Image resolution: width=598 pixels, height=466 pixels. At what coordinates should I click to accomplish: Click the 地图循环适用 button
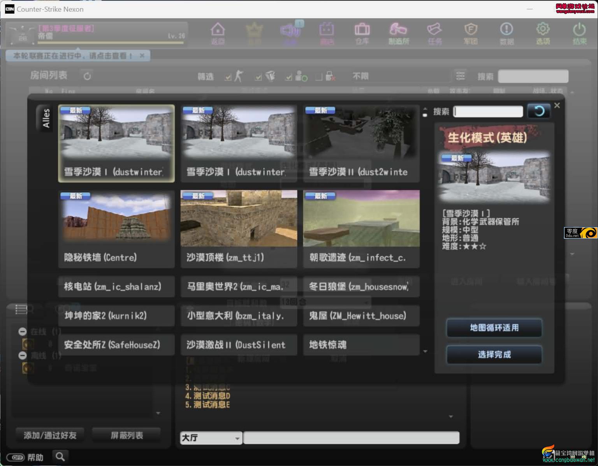coord(494,328)
